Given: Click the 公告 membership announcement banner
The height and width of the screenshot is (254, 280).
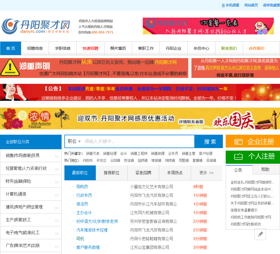Looking at the screenshot, I should 140,92.
